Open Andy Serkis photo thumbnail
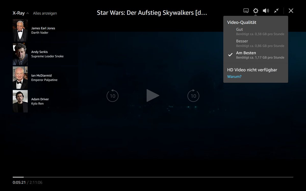The height and width of the screenshot is (191, 306). pos(20,54)
